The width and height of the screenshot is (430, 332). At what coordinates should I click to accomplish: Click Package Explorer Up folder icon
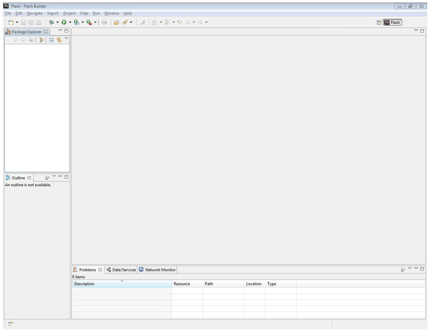31,40
